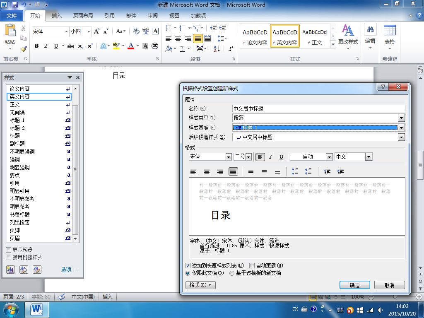The image size is (424, 318).
Task: Open the dialog language dropdown 中文
Action: 369,157
